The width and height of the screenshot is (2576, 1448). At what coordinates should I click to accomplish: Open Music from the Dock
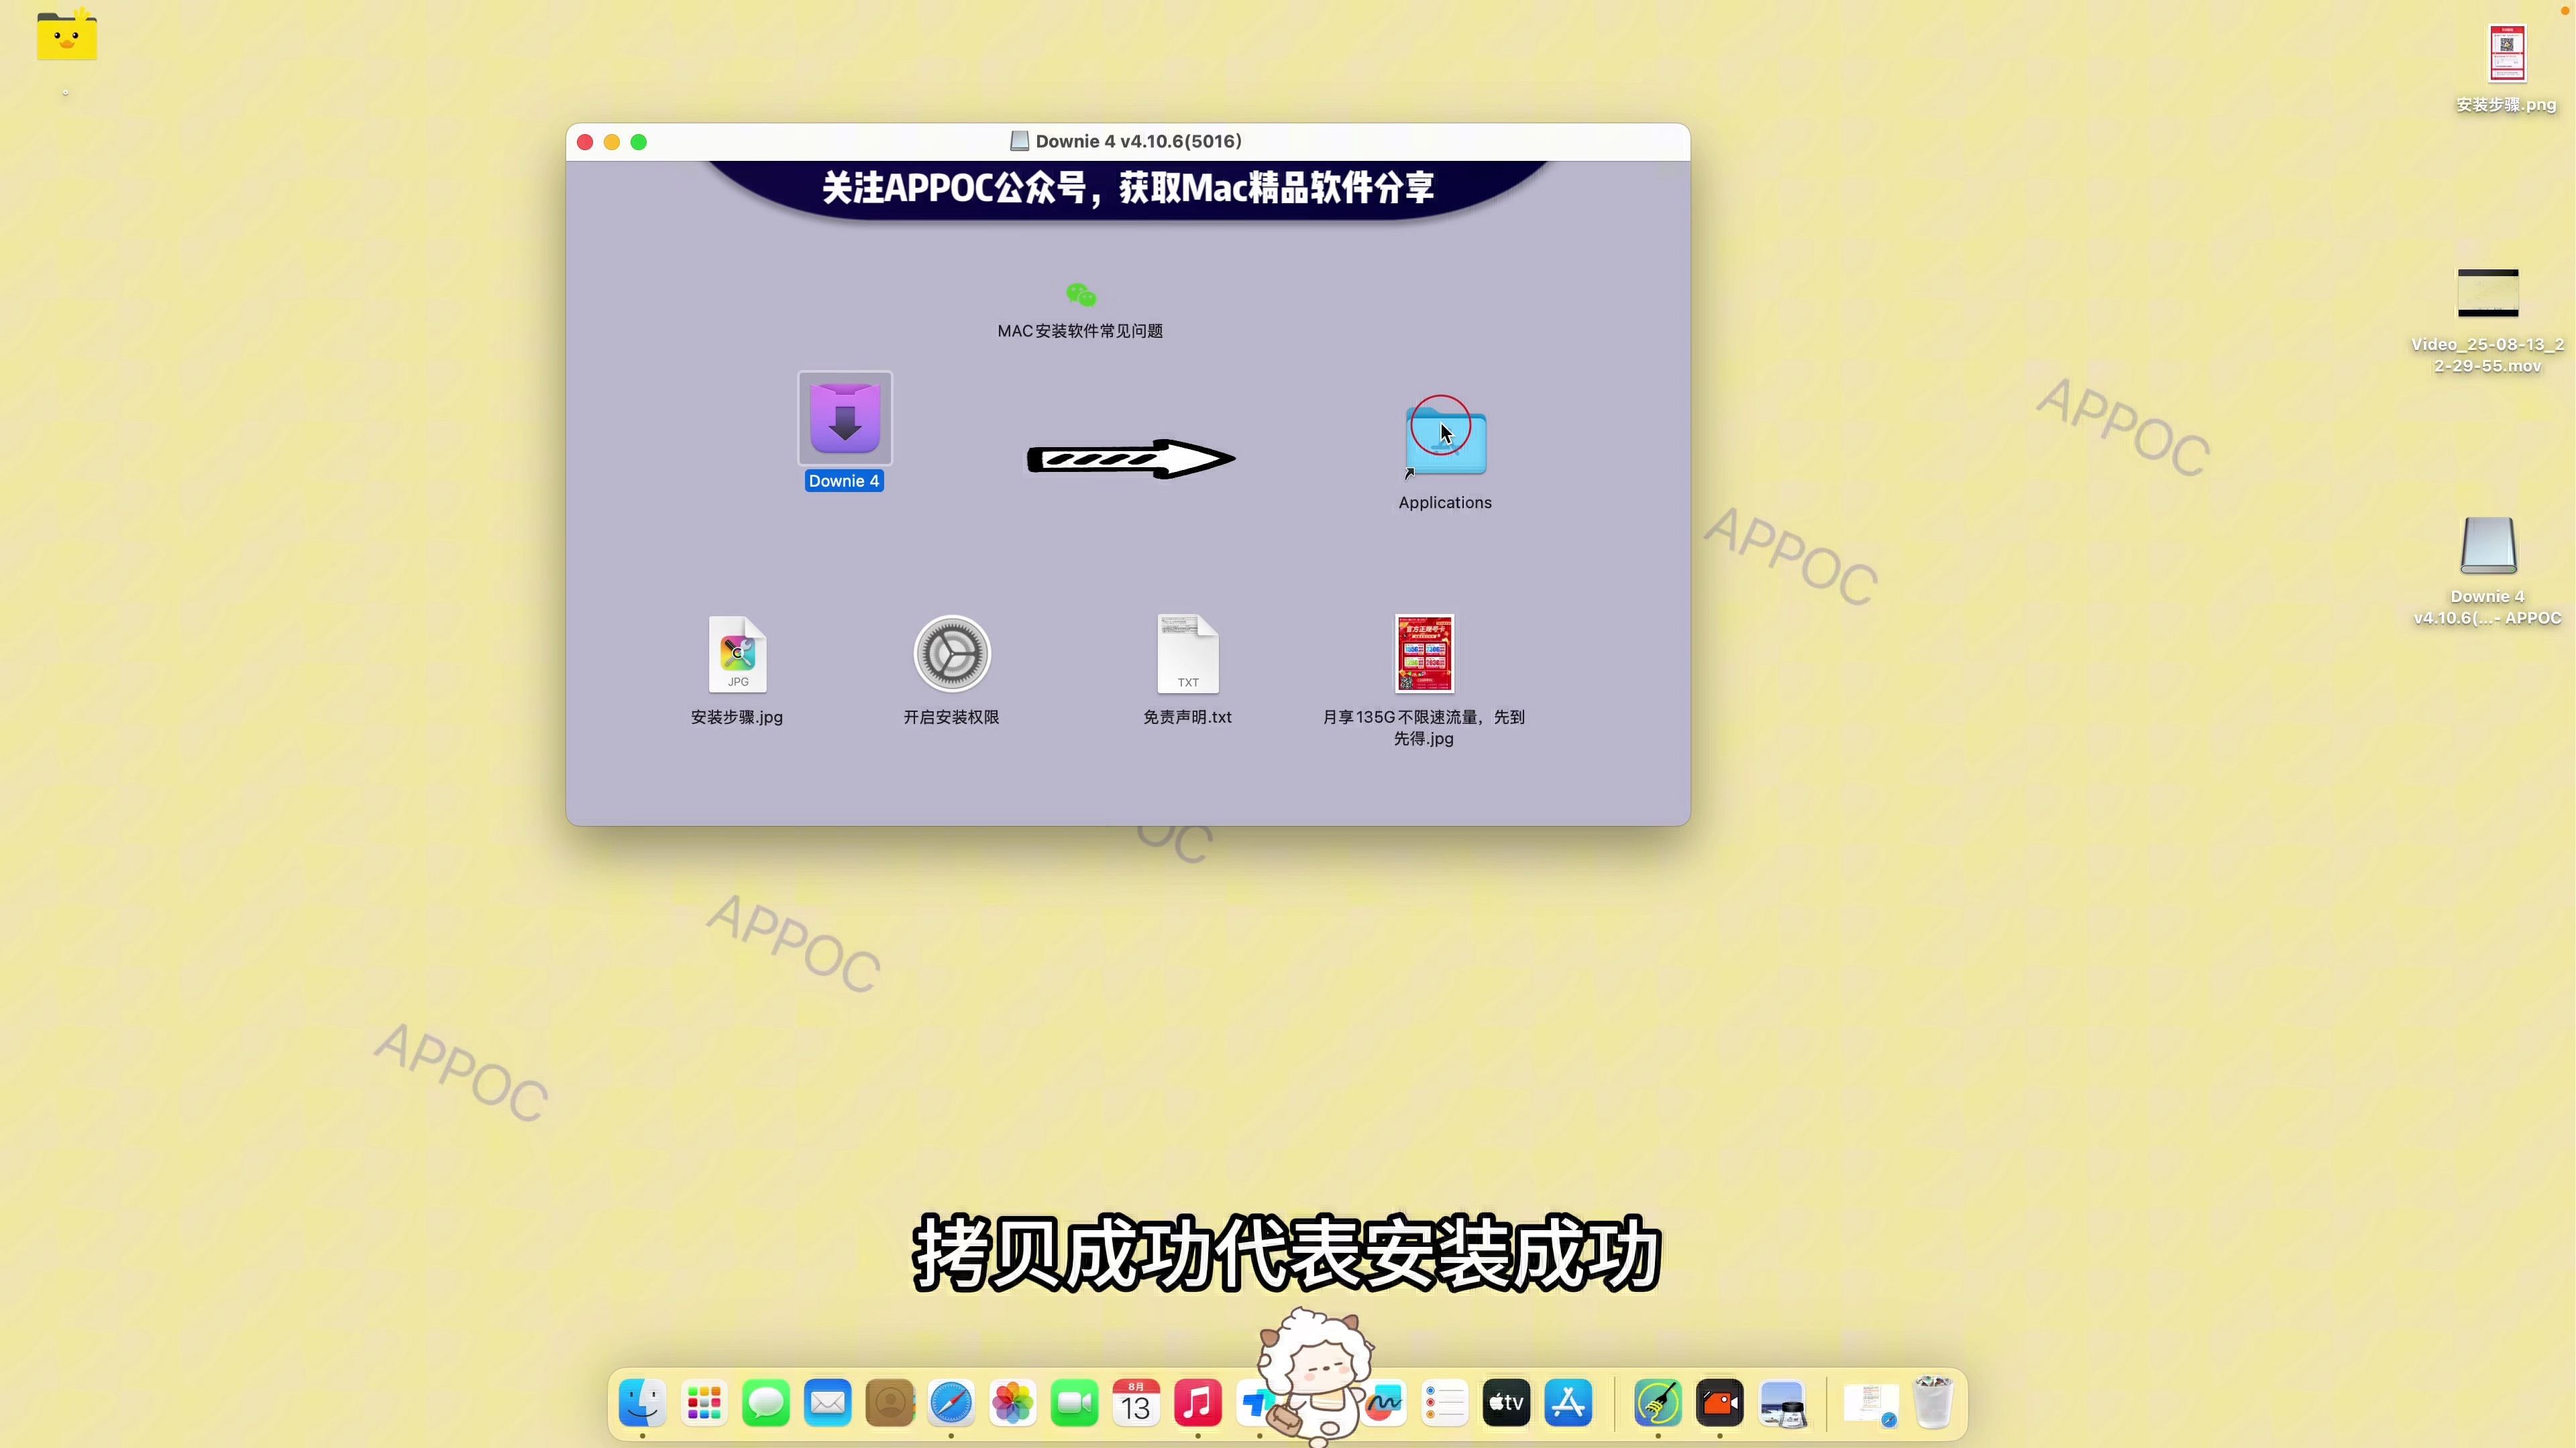pos(1198,1403)
